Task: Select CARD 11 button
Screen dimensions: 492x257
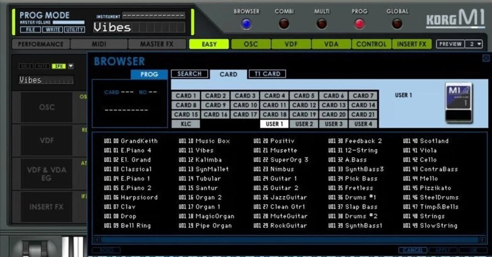Action: pos(274,105)
